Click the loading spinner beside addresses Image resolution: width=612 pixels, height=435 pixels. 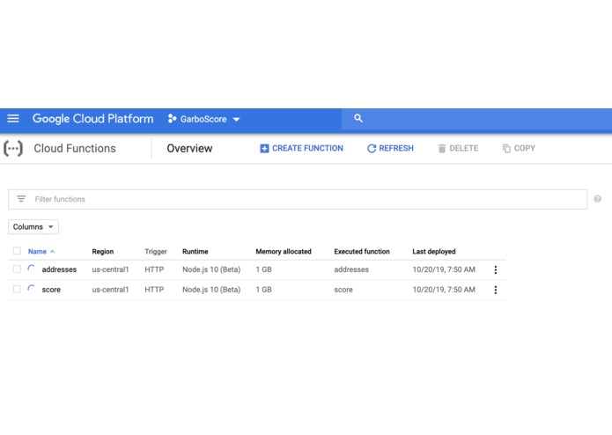click(31, 269)
